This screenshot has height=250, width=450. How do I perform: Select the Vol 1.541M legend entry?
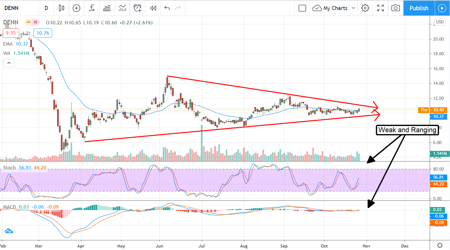[x=16, y=53]
